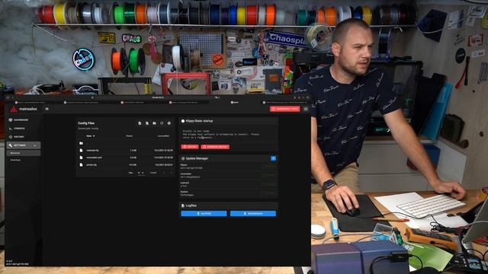Open the moonraker.conf file

[x=125, y=158]
